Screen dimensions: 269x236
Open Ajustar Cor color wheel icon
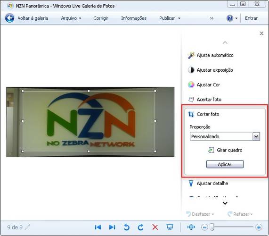click(x=191, y=85)
